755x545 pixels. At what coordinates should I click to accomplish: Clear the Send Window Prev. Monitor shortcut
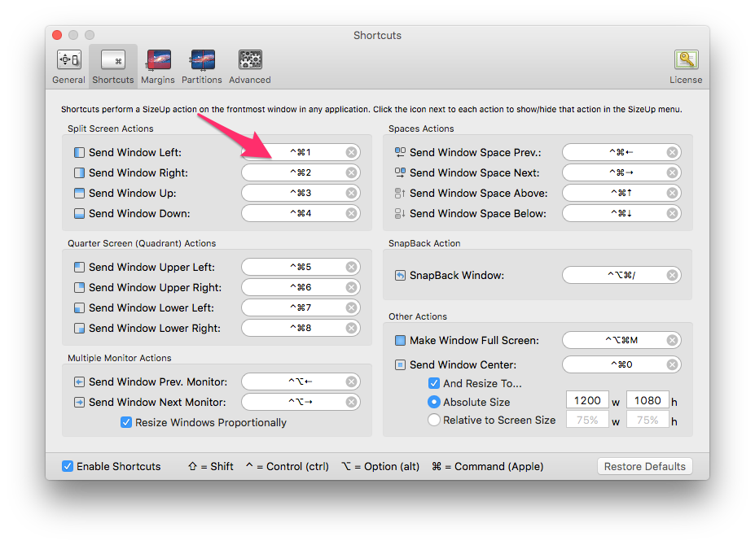352,382
